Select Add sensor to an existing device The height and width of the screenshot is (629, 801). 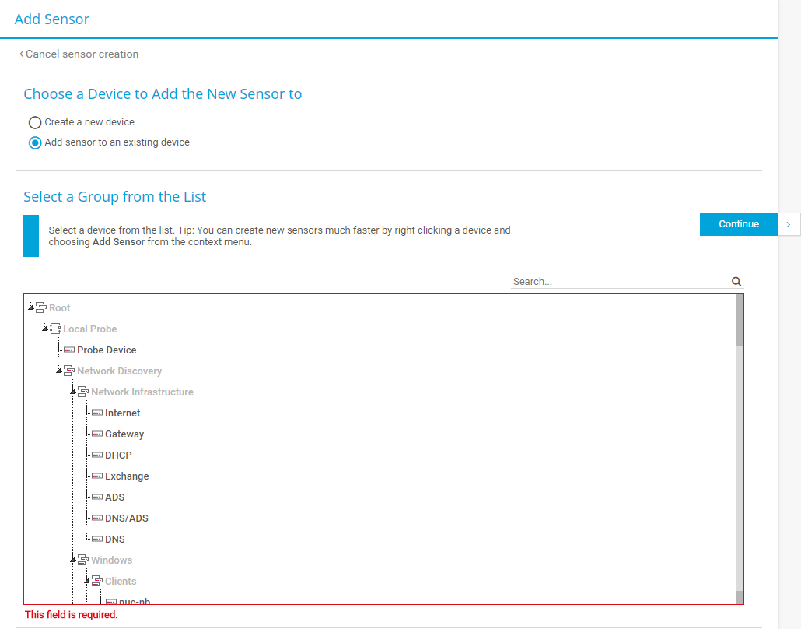tap(35, 142)
